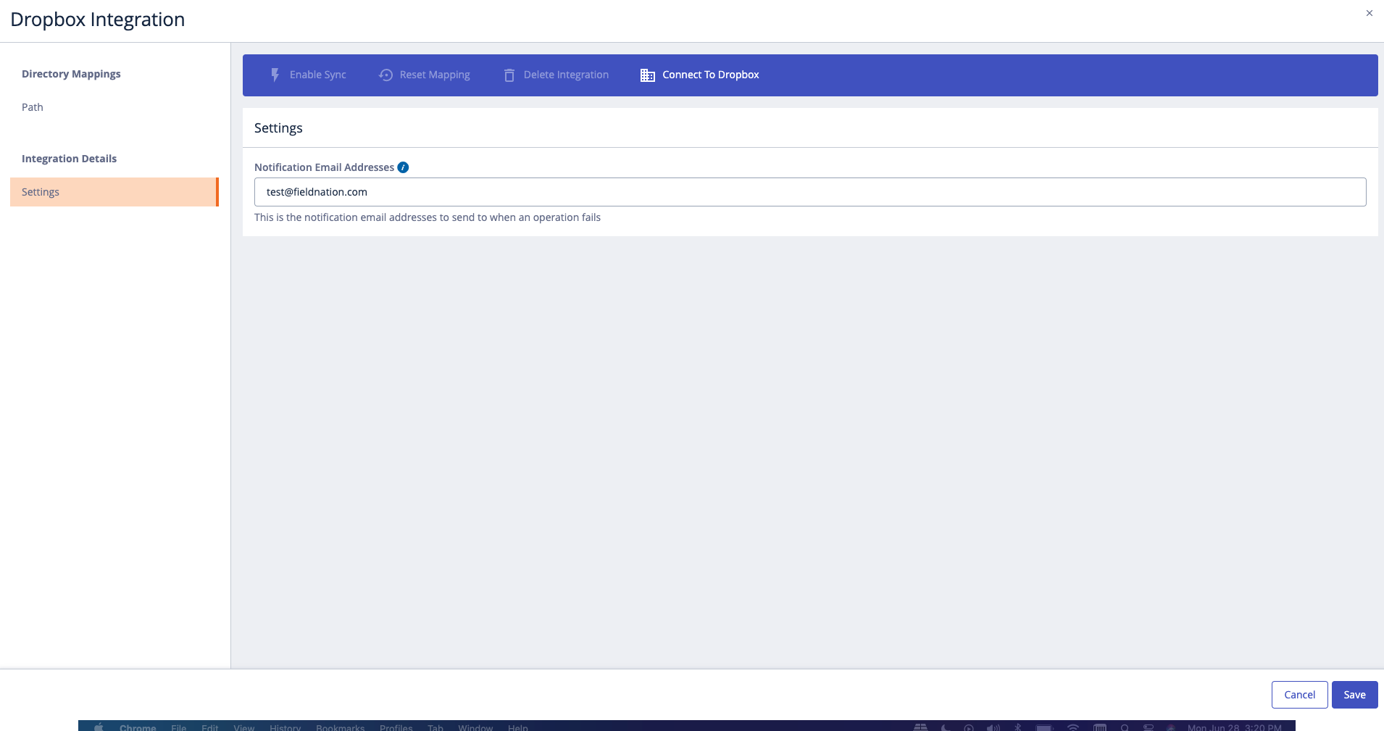The image size is (1384, 731).
Task: Close the Dropbox Integration dialog
Action: tap(1370, 13)
